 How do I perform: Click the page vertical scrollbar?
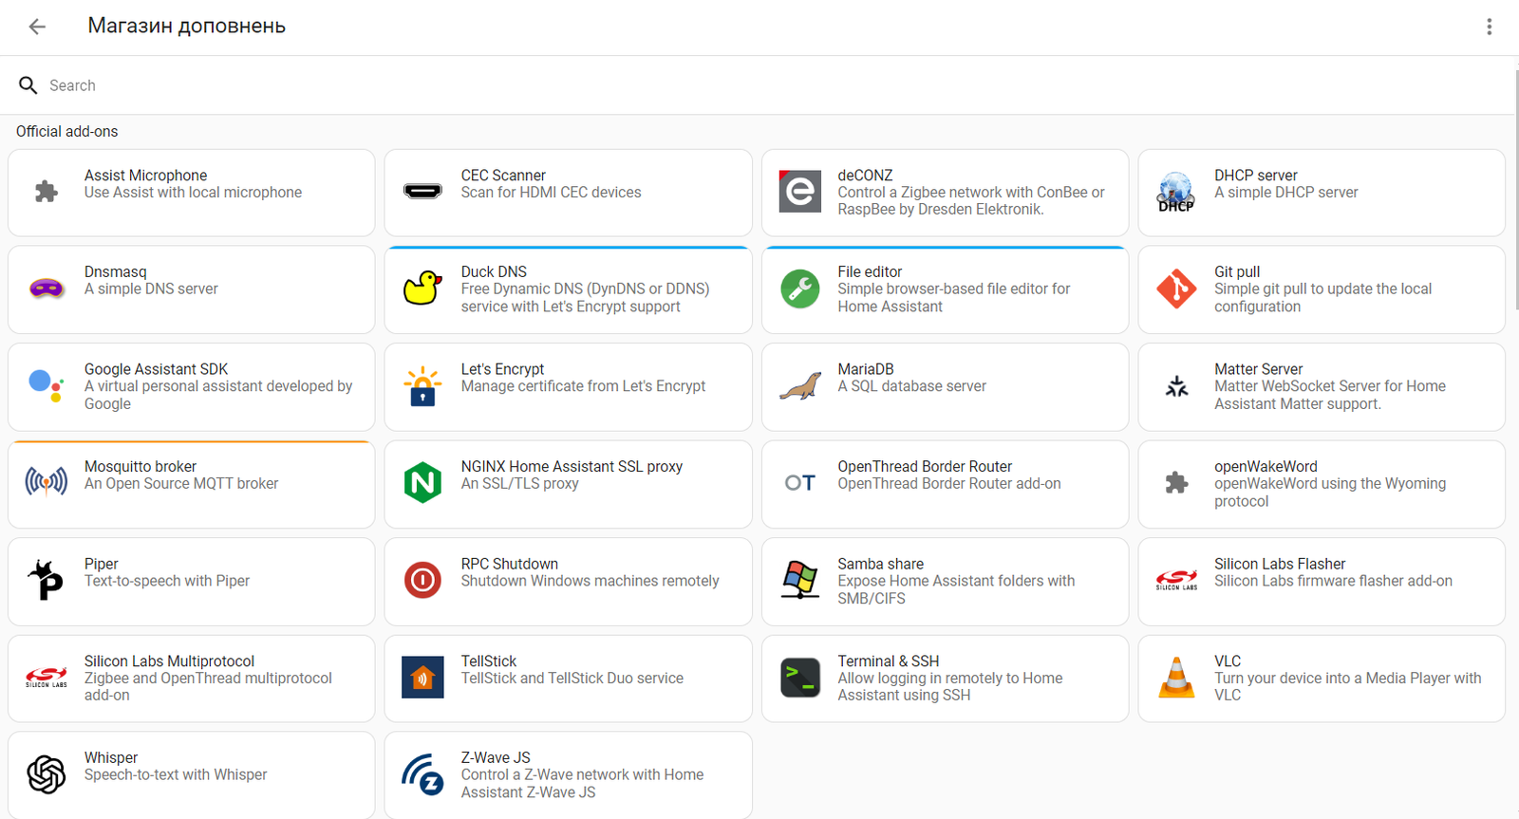tap(1515, 190)
